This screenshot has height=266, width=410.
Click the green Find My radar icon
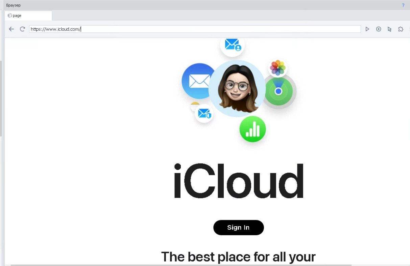click(279, 91)
